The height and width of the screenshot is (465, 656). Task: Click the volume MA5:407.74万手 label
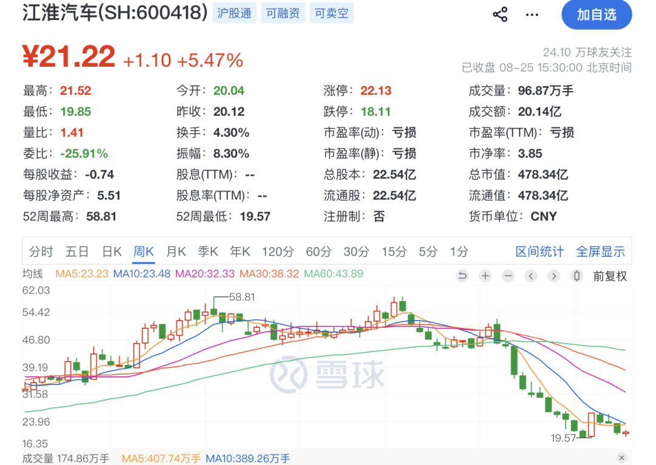click(x=161, y=459)
